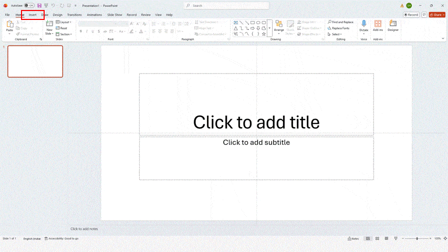448x252 pixels.
Task: Click the Increase Font Size icon
Action: click(x=132, y=24)
